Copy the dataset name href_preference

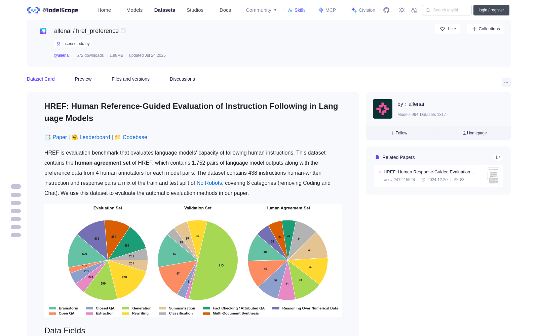[123, 31]
